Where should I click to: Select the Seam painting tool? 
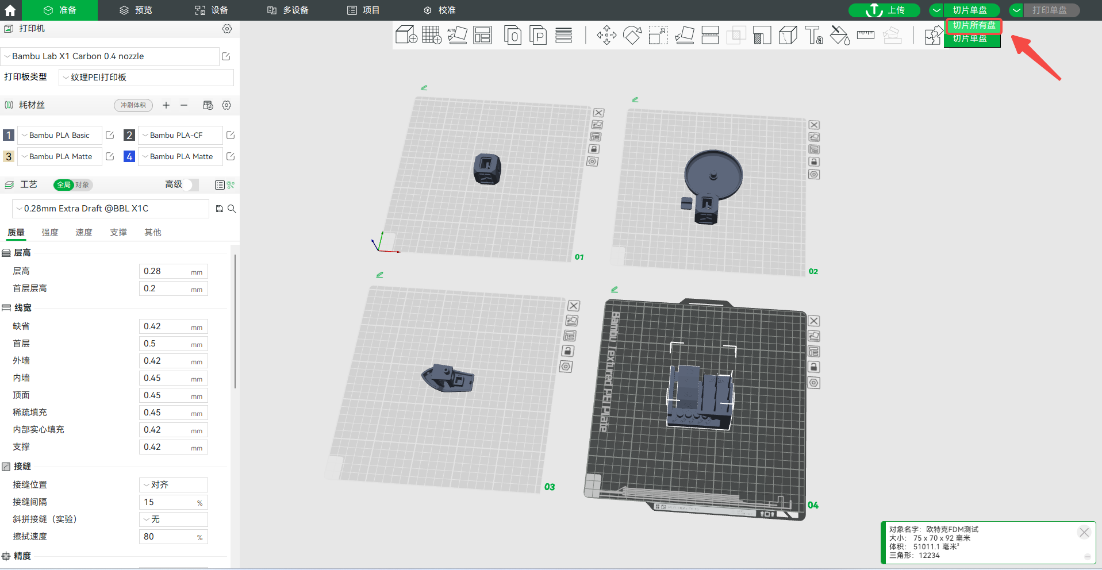[788, 35]
